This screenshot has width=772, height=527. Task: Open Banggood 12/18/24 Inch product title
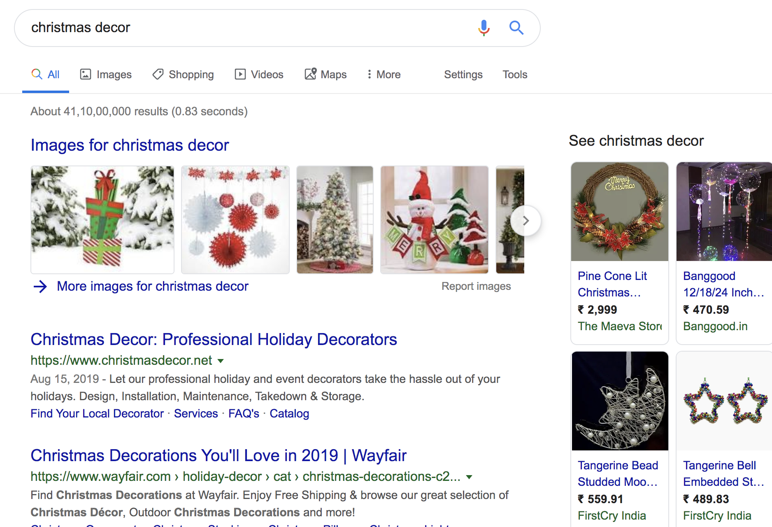tap(723, 284)
